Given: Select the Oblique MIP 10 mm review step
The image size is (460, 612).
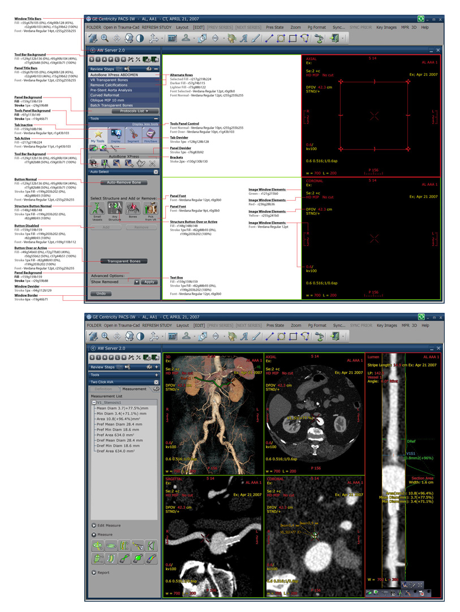Looking at the screenshot, I should pyautogui.click(x=124, y=100).
